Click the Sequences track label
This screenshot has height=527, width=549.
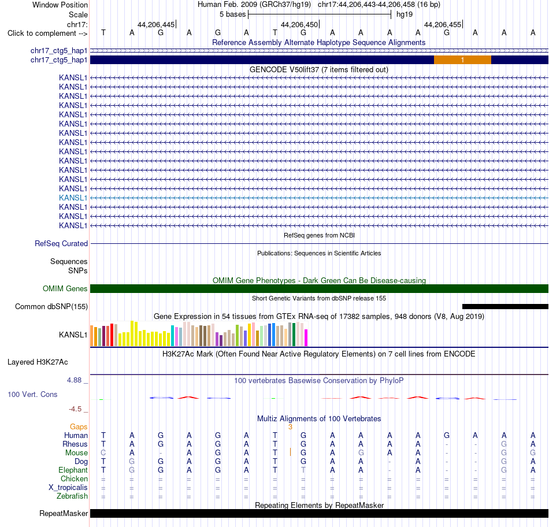pos(69,262)
